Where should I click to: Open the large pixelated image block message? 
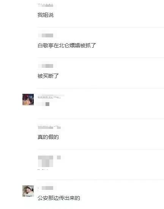click(x=46, y=161)
